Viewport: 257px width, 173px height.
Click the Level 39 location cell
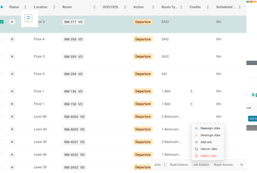(x=40, y=167)
